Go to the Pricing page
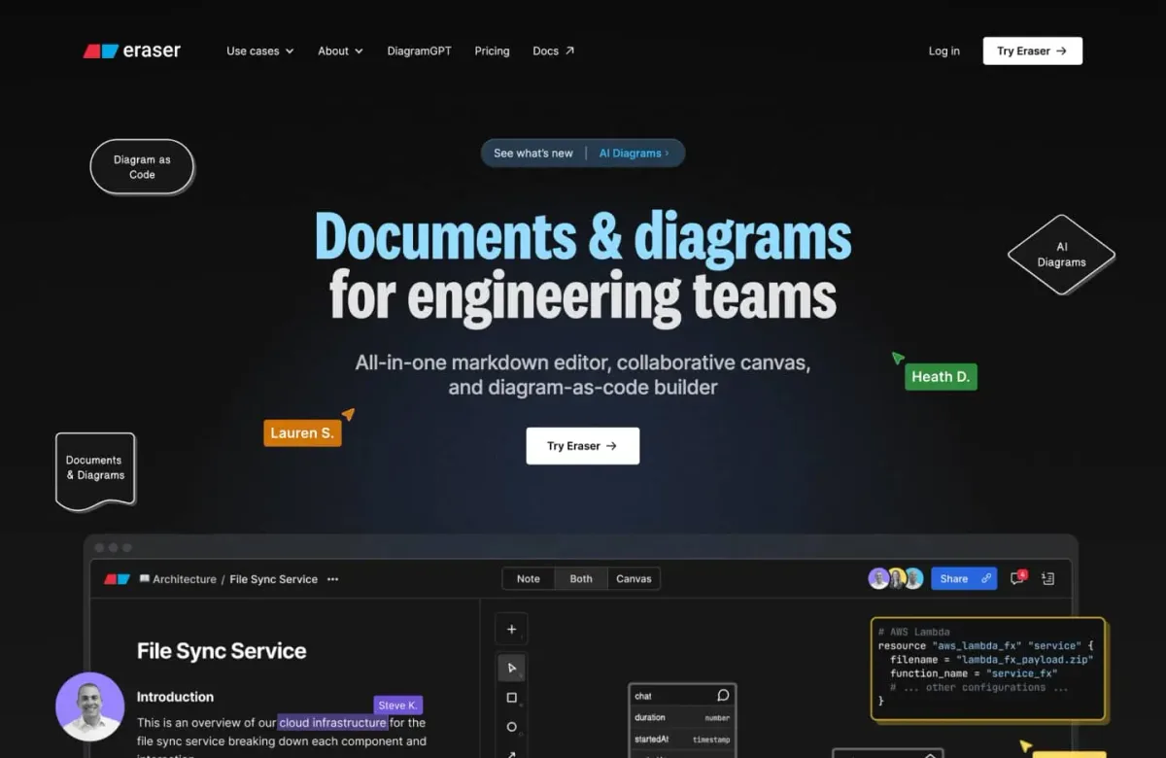Viewport: 1166px width, 758px height. click(492, 51)
